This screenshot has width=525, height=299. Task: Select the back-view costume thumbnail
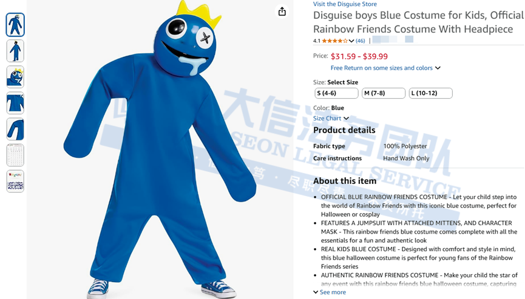coord(15,51)
